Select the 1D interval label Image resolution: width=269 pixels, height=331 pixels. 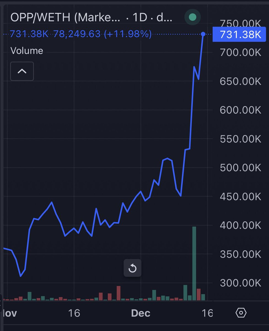pyautogui.click(x=140, y=17)
